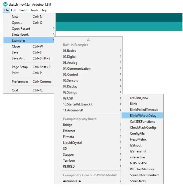Click the Arduino logo icon in title bar
The image size is (183, 187).
(5, 4)
